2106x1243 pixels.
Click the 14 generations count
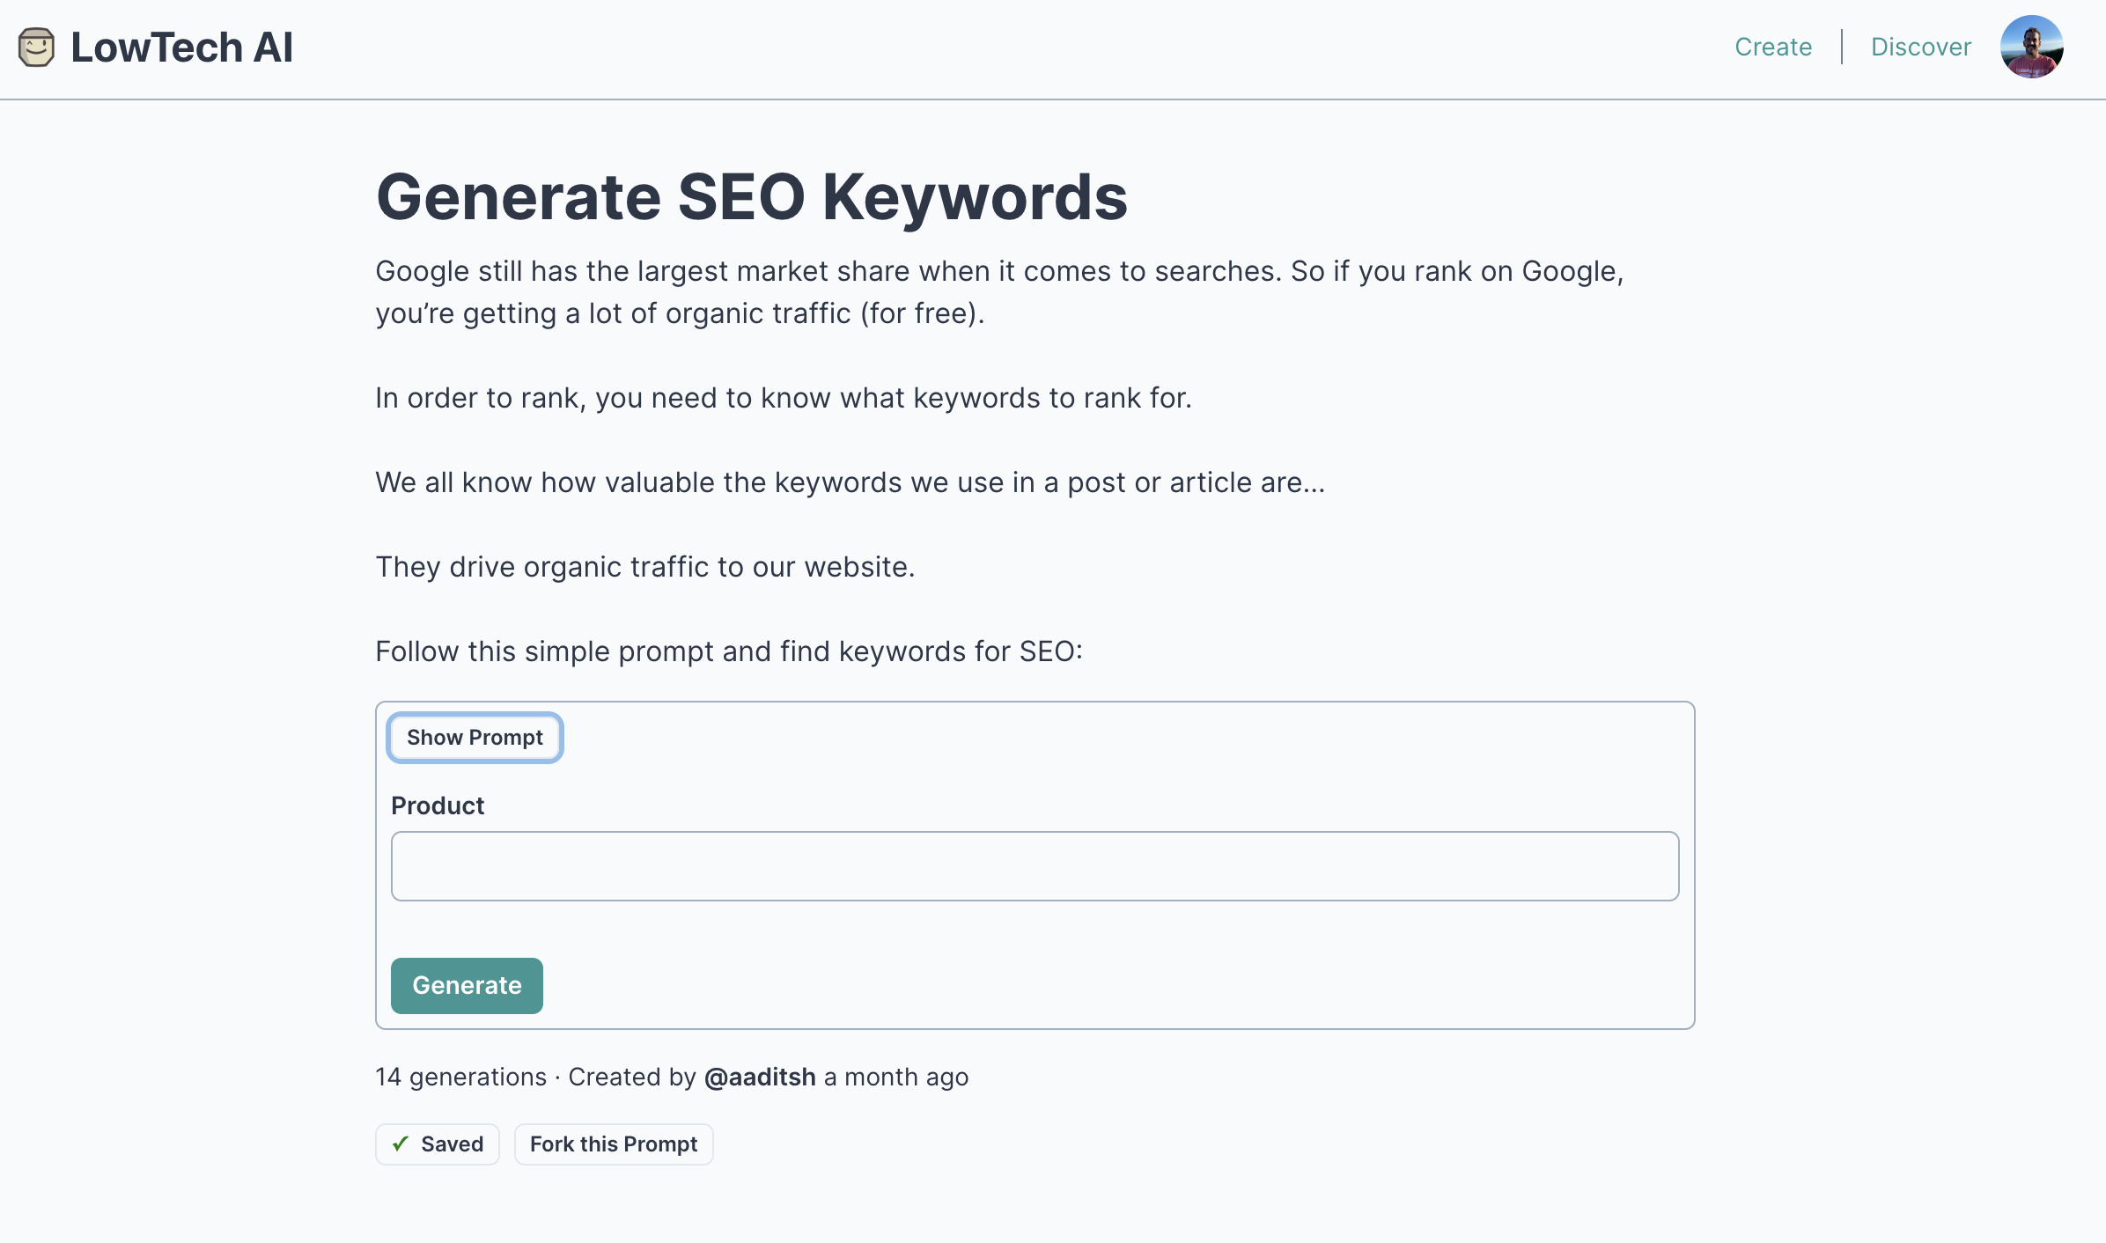point(460,1077)
